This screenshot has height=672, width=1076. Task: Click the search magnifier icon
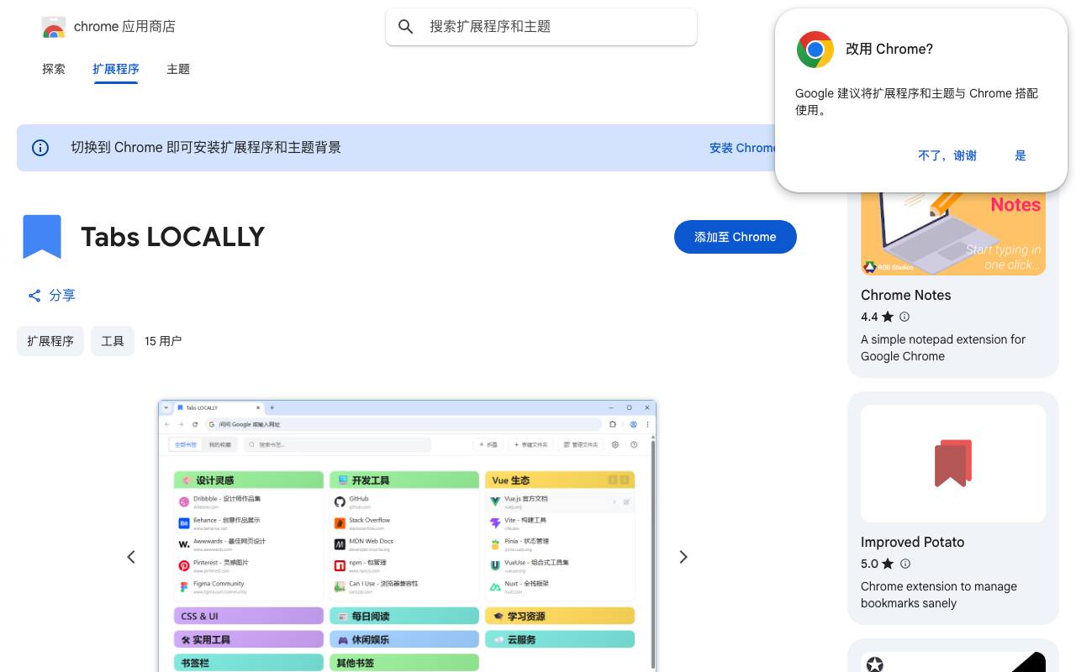(406, 27)
